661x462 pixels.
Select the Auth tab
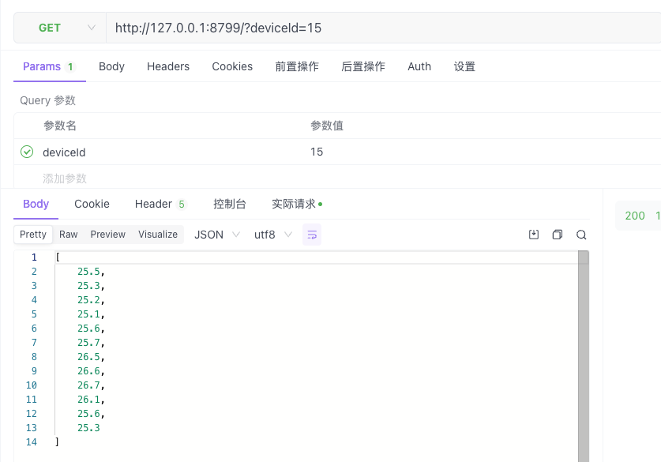point(419,66)
